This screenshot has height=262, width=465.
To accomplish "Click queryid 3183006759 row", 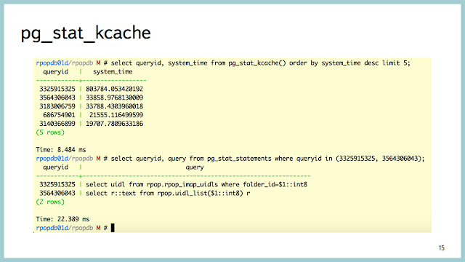I will pos(91,106).
